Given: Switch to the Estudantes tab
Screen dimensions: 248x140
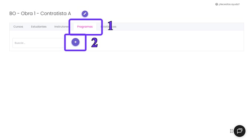Looking at the screenshot, I should coord(39,27).
